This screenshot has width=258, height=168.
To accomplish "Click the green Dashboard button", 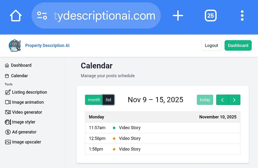I will [x=238, y=46].
